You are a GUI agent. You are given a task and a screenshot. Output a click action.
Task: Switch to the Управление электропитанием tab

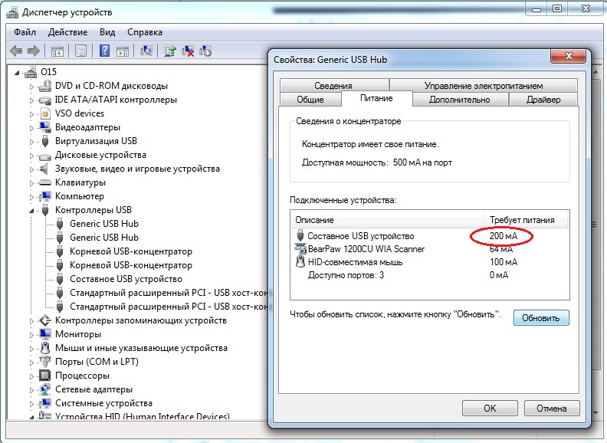click(484, 85)
